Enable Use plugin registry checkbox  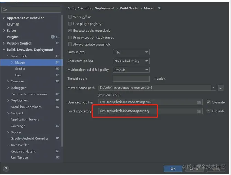click(70, 23)
